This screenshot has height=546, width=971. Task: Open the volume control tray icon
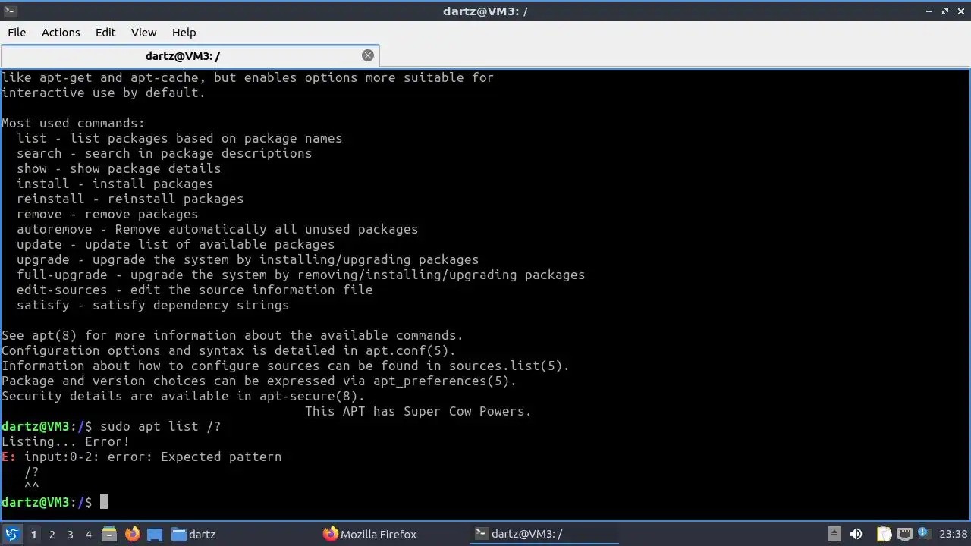pos(856,534)
